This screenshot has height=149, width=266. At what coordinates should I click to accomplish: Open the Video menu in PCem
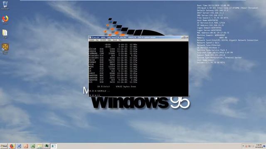[x=109, y=40]
